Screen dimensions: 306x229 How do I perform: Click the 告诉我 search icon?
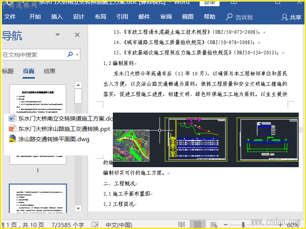(x=229, y=17)
